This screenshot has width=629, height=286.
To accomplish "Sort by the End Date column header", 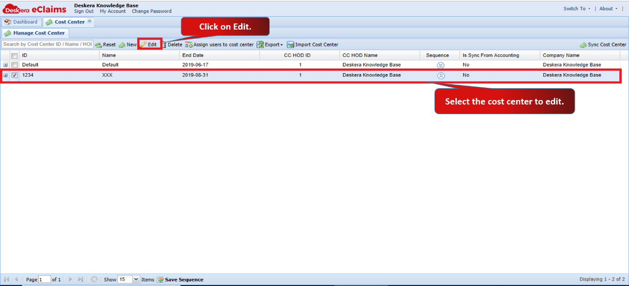I will (x=220, y=55).
